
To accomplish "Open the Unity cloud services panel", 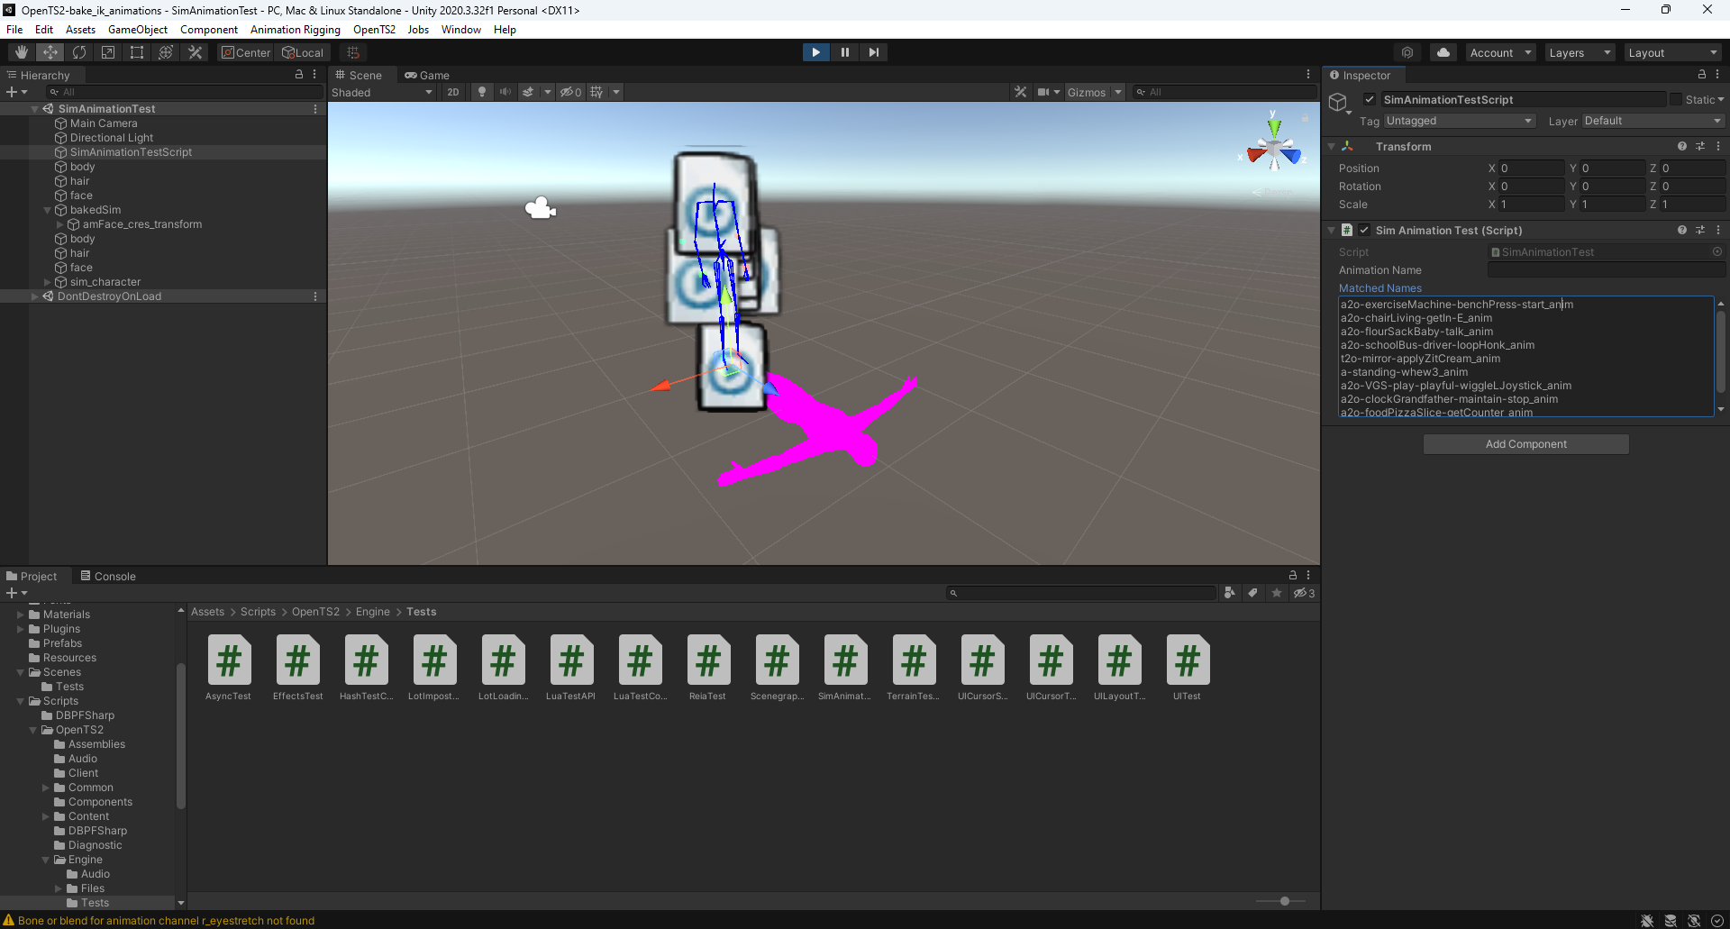I will coord(1443,52).
